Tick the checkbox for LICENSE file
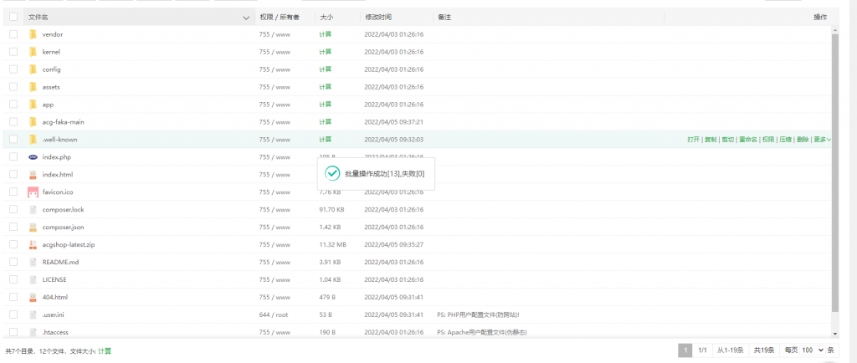Viewport: 857px width, 363px height. 13,279
